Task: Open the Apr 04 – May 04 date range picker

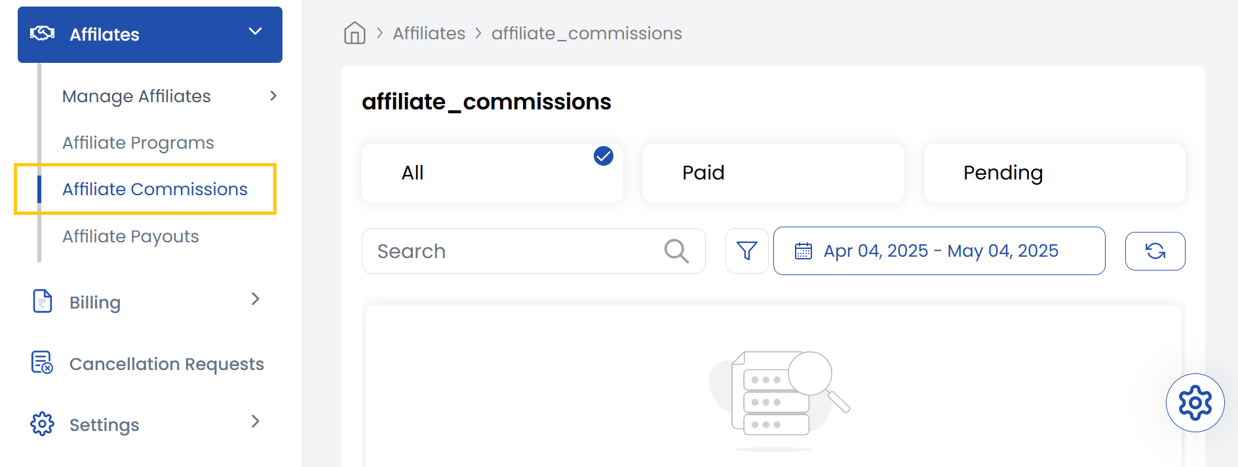Action: [x=941, y=250]
